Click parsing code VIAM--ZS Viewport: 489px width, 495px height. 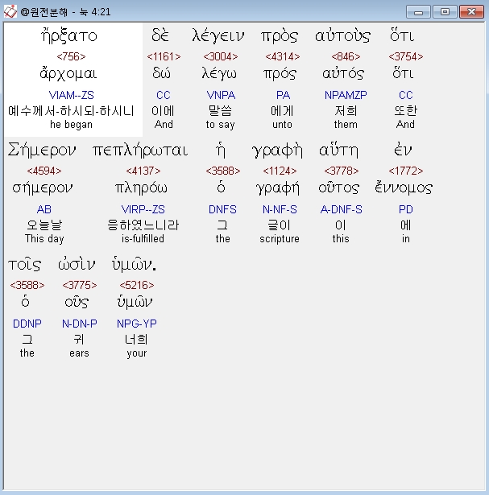(x=71, y=95)
